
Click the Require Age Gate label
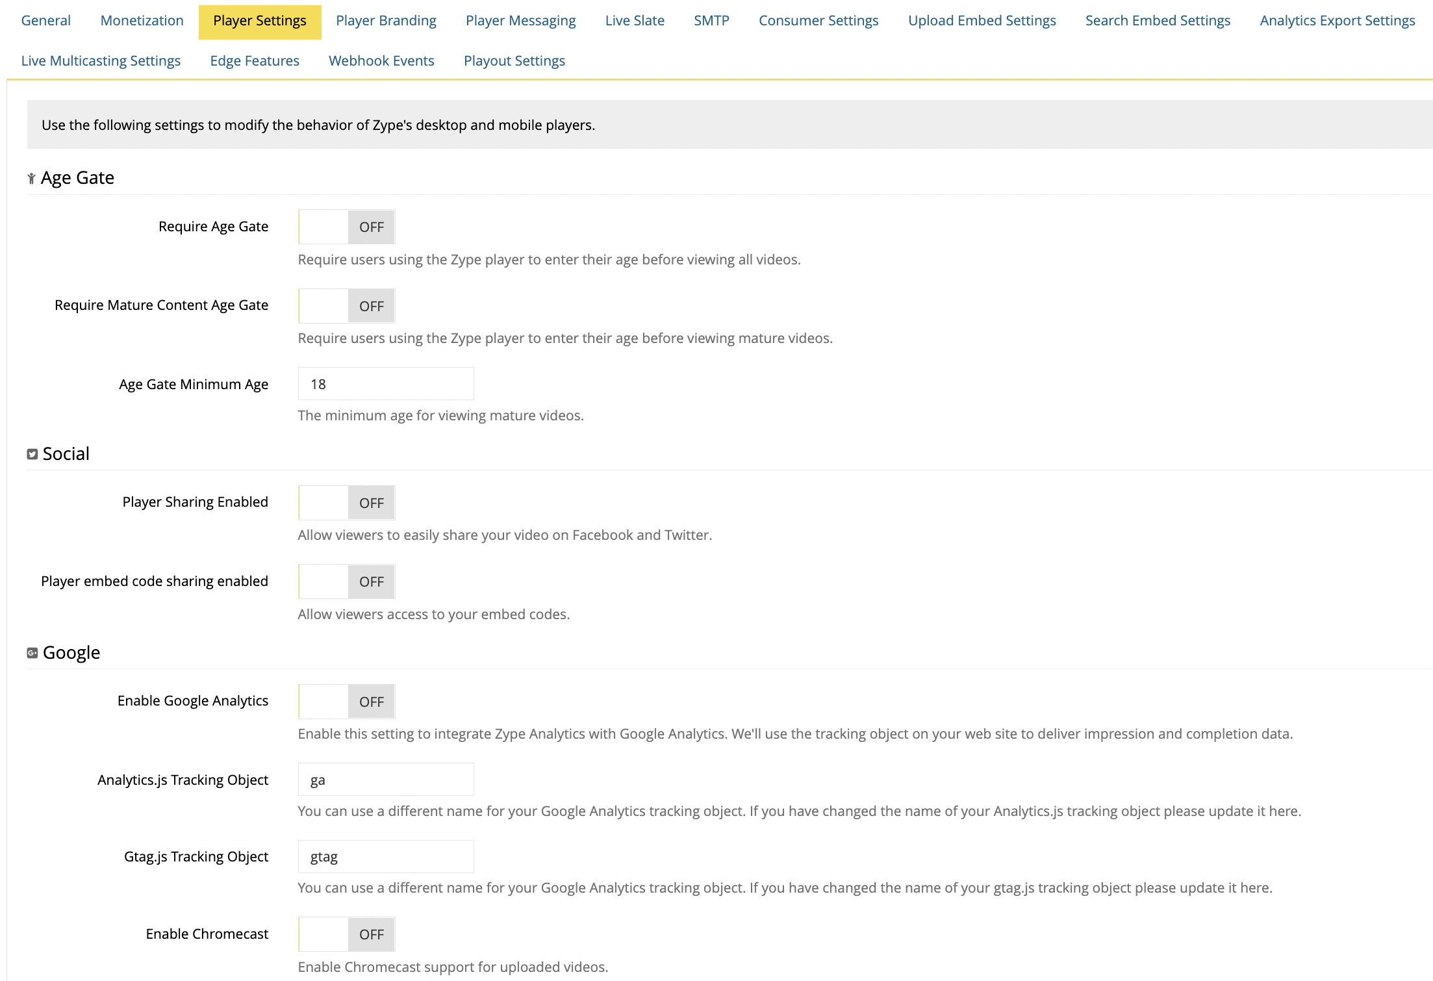(213, 227)
